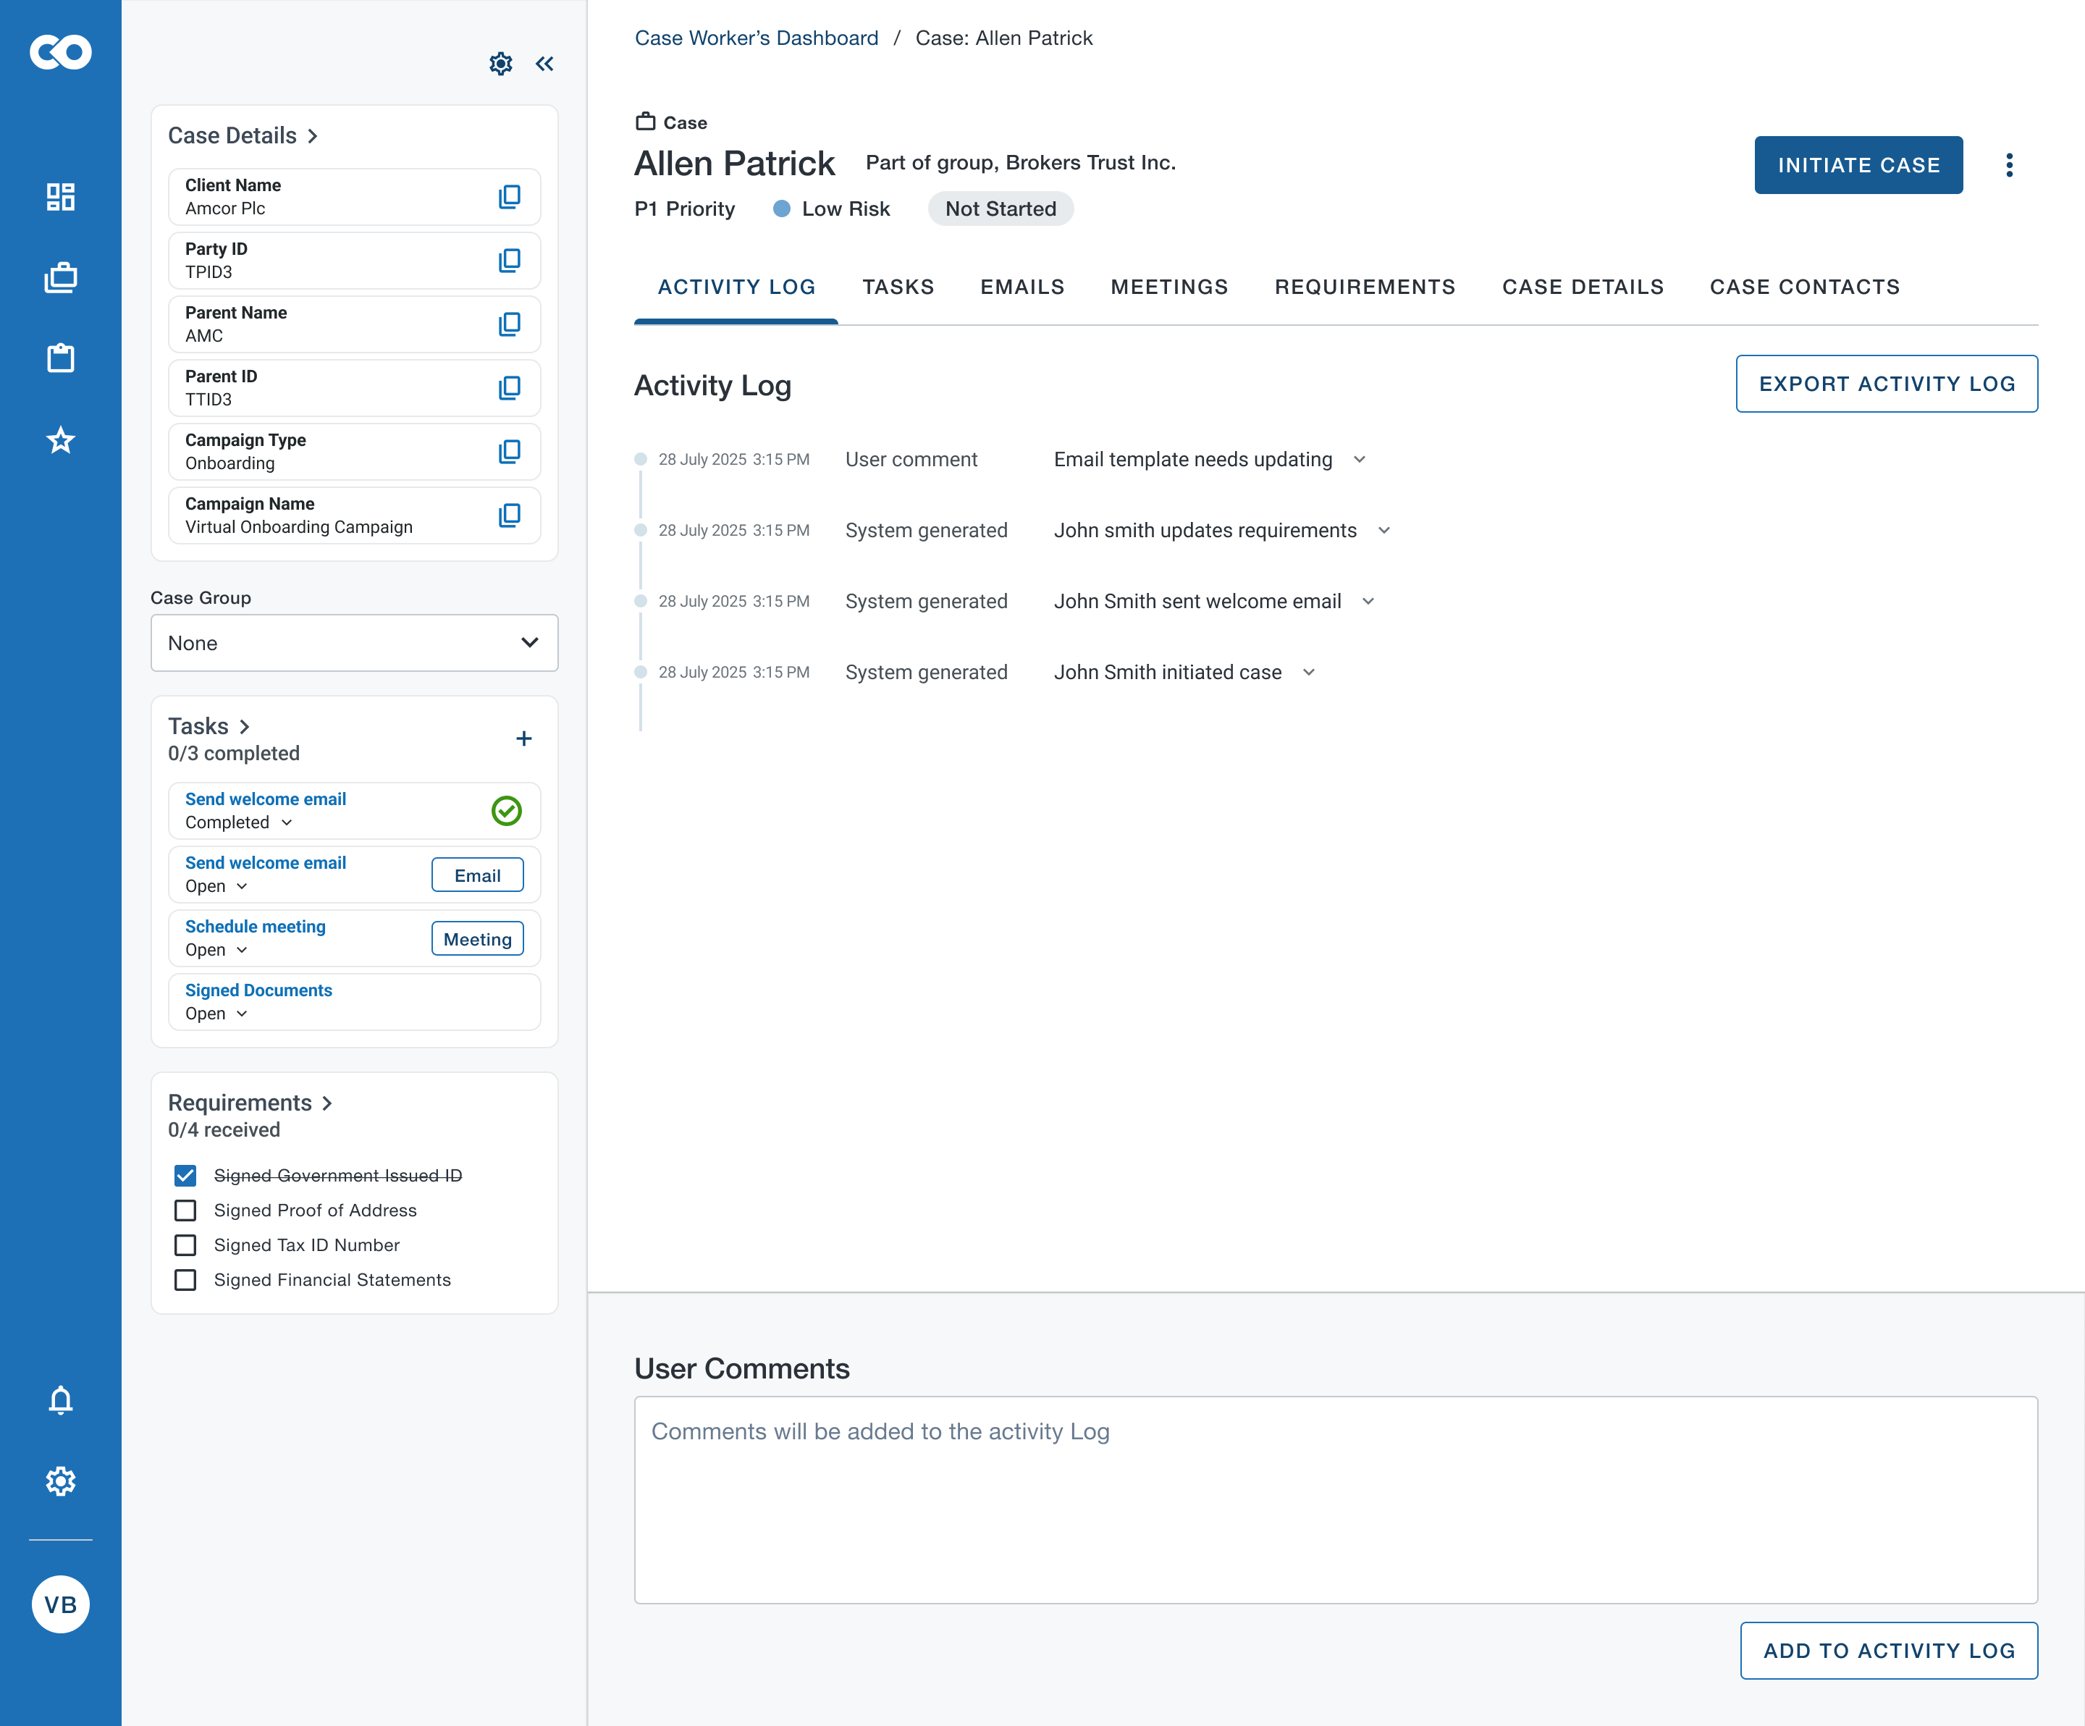The width and height of the screenshot is (2085, 1726).
Task: Select the star favorites icon in sidebar
Action: click(x=61, y=440)
